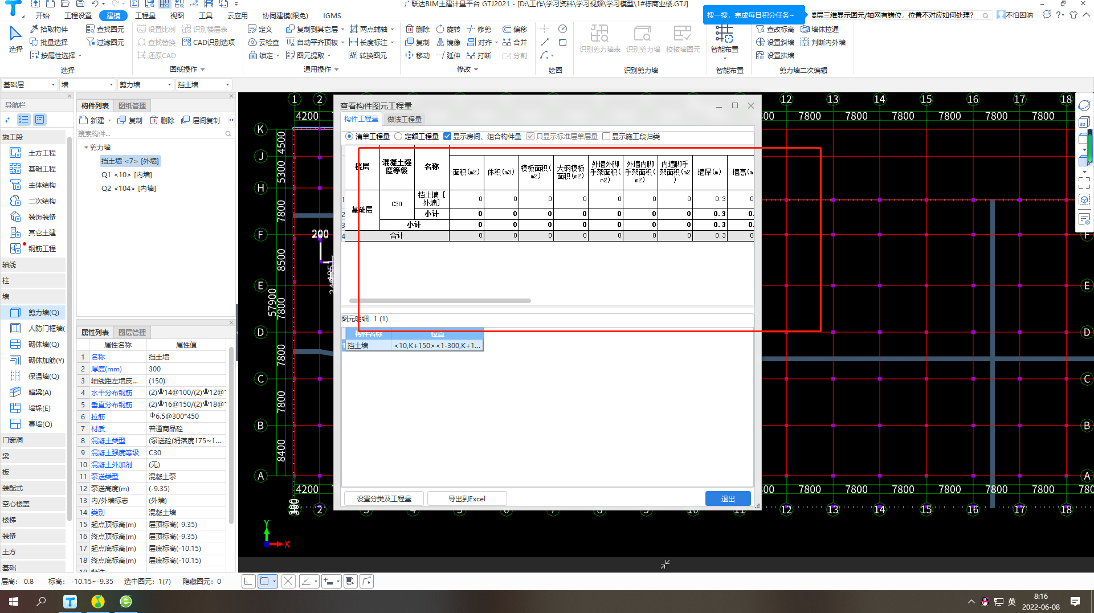
Task: Open the T application in Windows taskbar
Action: coord(70,602)
